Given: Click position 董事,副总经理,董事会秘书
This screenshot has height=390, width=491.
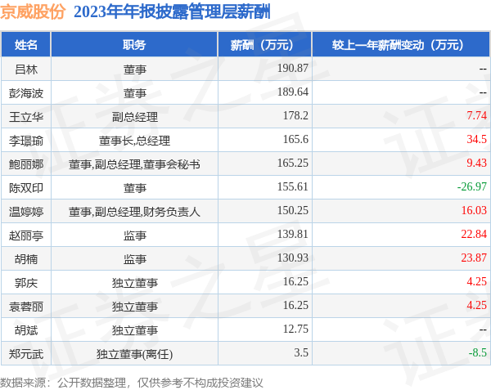Looking at the screenshot, I should pyautogui.click(x=134, y=164).
